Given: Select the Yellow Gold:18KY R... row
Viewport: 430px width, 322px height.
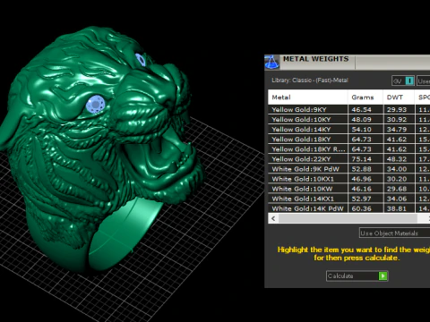Looking at the screenshot, I should 349,149.
